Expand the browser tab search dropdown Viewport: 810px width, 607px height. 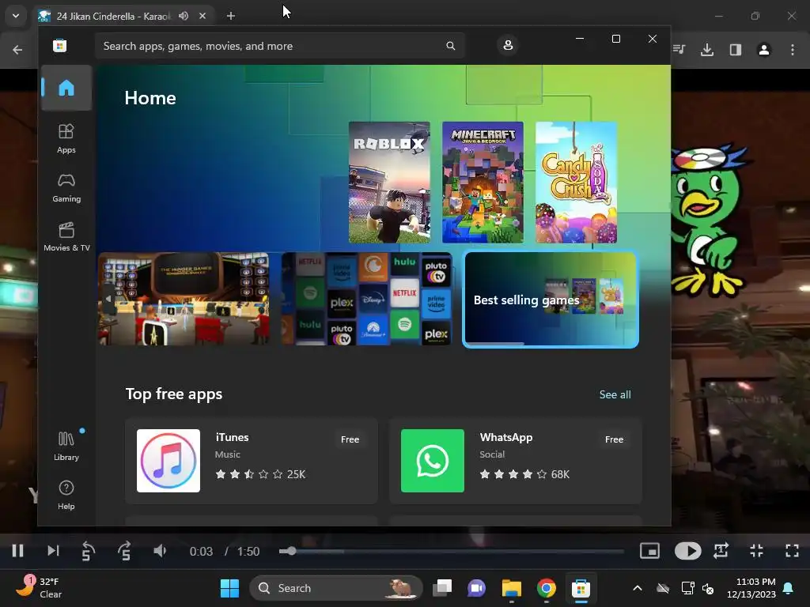point(16,16)
